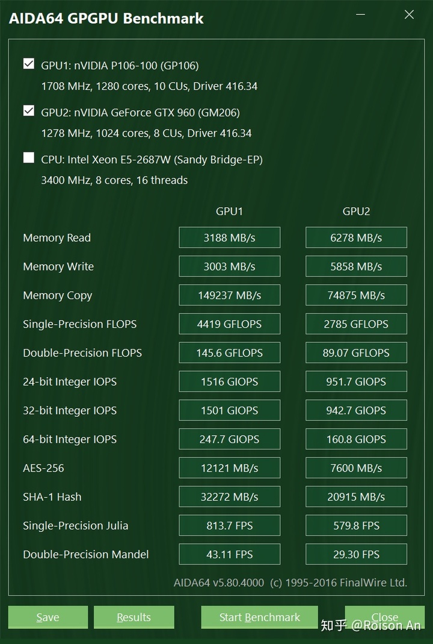Click the Save button
Image resolution: width=433 pixels, height=644 pixels.
pyautogui.click(x=48, y=617)
